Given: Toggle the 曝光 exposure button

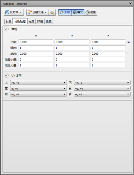Looking at the screenshot, I should (78, 12).
